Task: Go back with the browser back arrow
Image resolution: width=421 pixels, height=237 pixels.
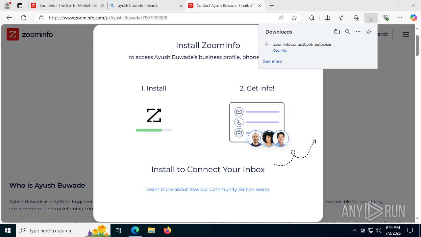Action: point(9,18)
